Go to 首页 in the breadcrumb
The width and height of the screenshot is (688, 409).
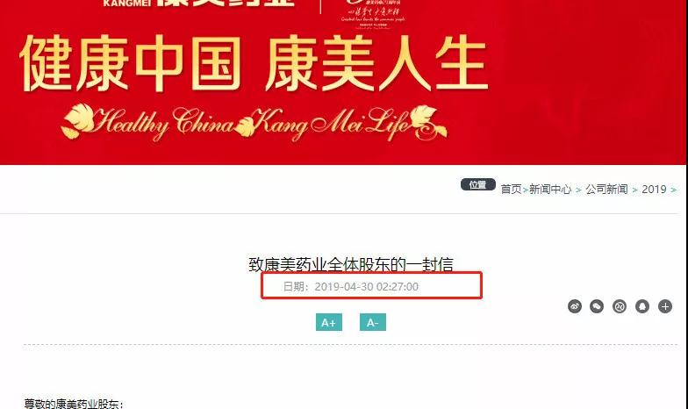point(511,190)
